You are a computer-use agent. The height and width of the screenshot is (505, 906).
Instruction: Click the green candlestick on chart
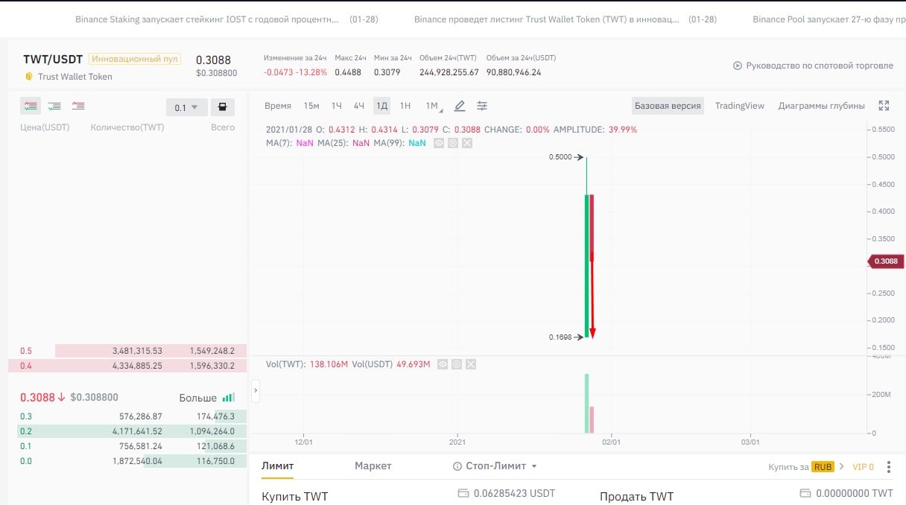click(x=587, y=266)
